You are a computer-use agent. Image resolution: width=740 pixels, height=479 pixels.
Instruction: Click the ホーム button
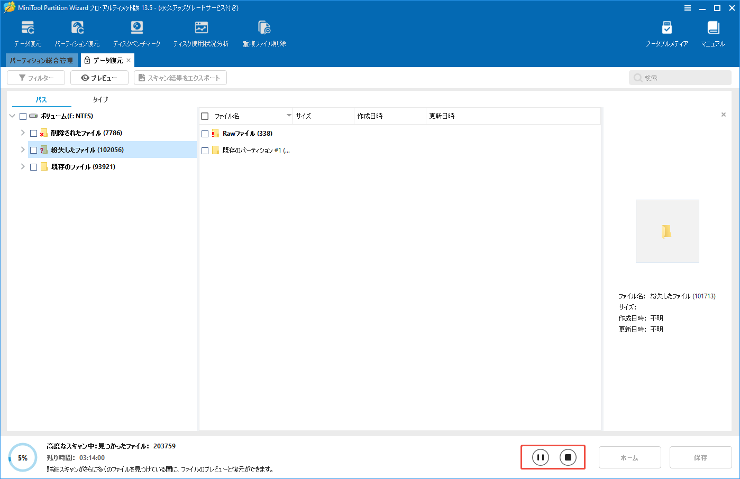pos(629,457)
